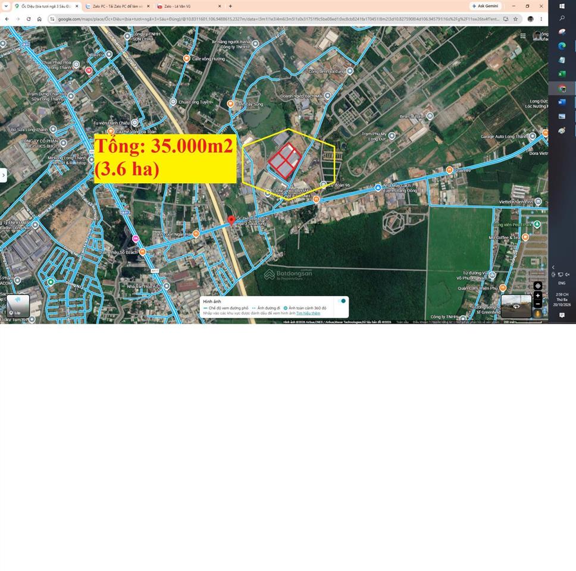
Task: Open Windows Start button
Action: [562, 6]
